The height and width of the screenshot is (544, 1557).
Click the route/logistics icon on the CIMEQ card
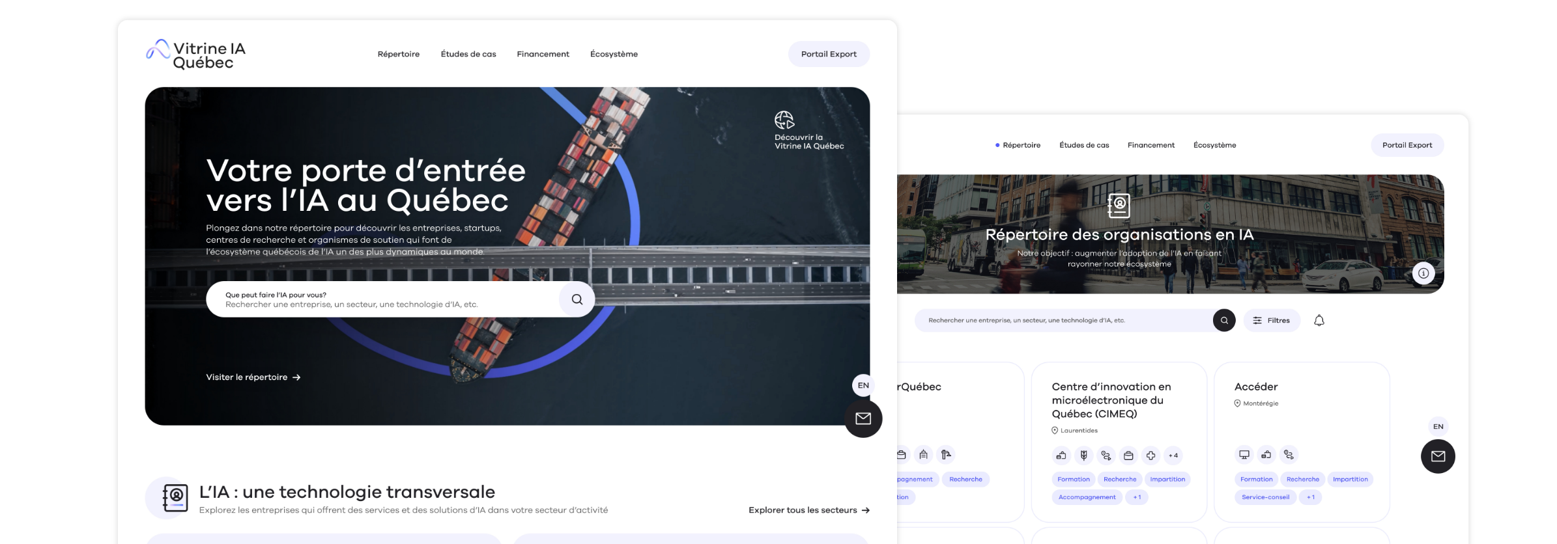[x=1106, y=456]
